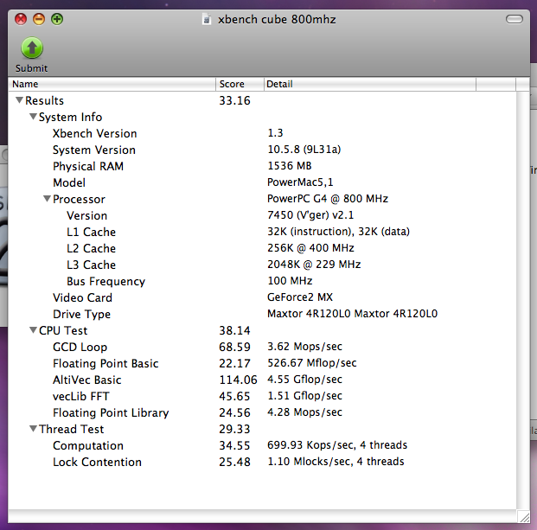Screen dimensions: 537x530
Task: Zoom window with the green plus button
Action: click(x=57, y=19)
